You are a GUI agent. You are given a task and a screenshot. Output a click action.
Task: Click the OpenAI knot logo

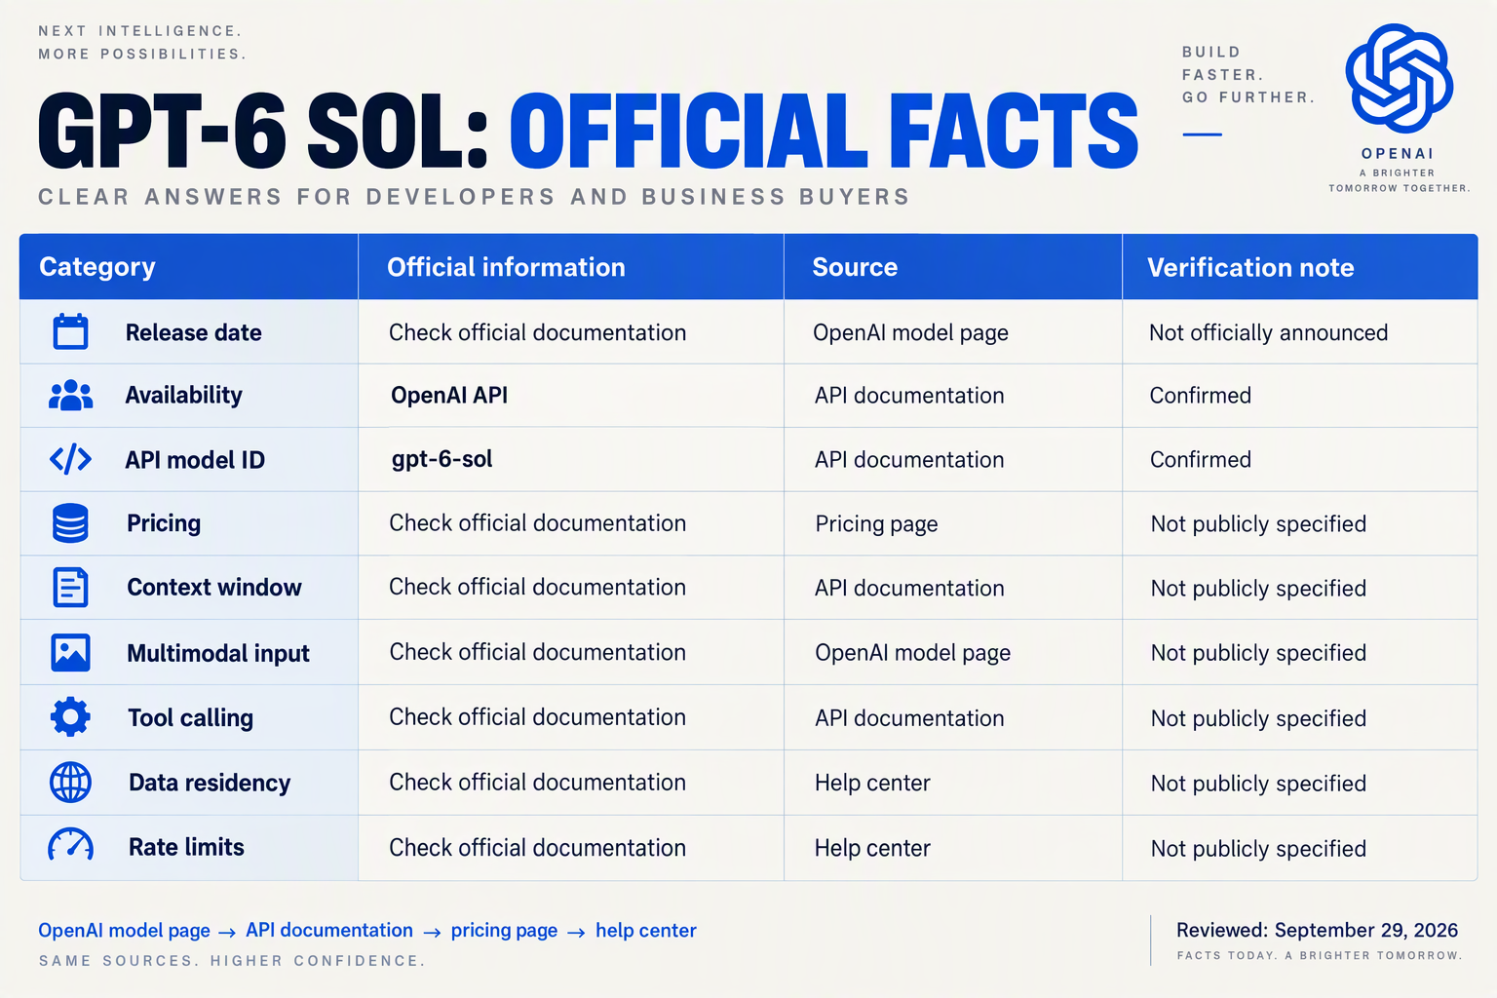click(x=1399, y=78)
